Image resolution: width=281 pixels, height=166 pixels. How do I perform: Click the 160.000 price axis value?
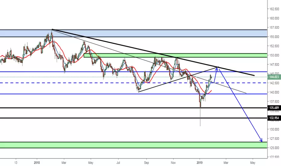[x=274, y=18]
